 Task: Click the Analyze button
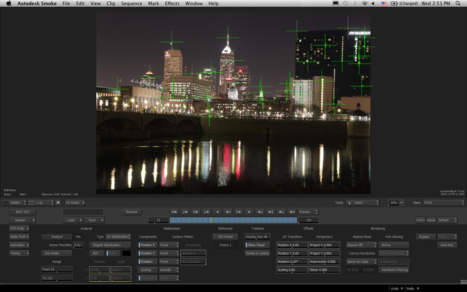(x=57, y=237)
